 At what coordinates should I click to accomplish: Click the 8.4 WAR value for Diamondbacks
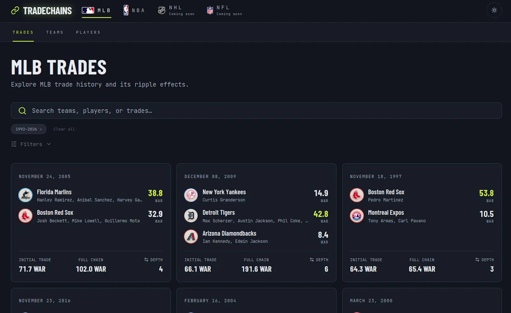click(323, 235)
